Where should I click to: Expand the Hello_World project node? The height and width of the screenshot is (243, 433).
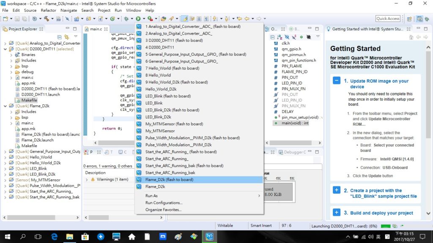pyautogui.click(x=5, y=157)
